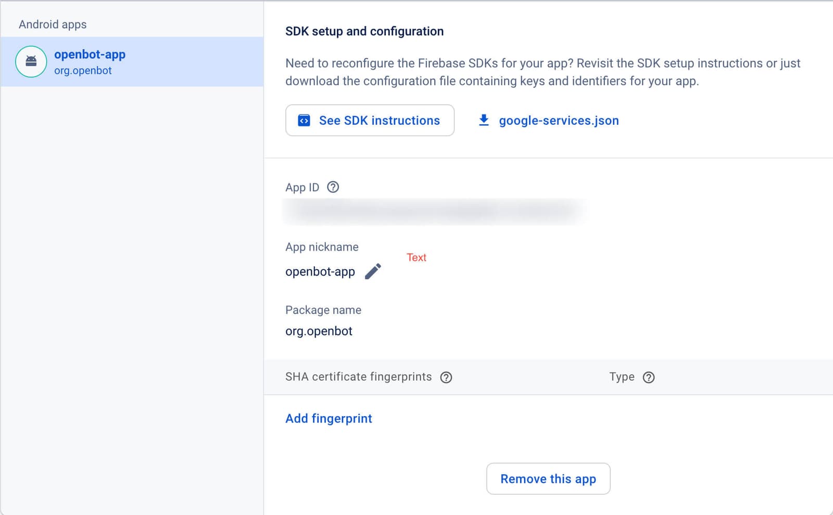Viewport: 833px width, 515px height.
Task: Download google-services.json file
Action: pyautogui.click(x=548, y=120)
